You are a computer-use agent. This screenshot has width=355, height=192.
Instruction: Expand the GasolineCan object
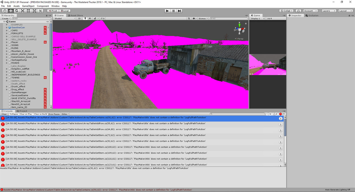(x=7, y=27)
